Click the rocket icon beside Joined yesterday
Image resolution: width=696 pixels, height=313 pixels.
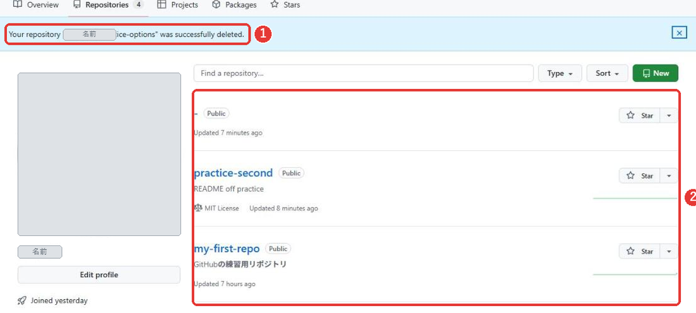(22, 300)
